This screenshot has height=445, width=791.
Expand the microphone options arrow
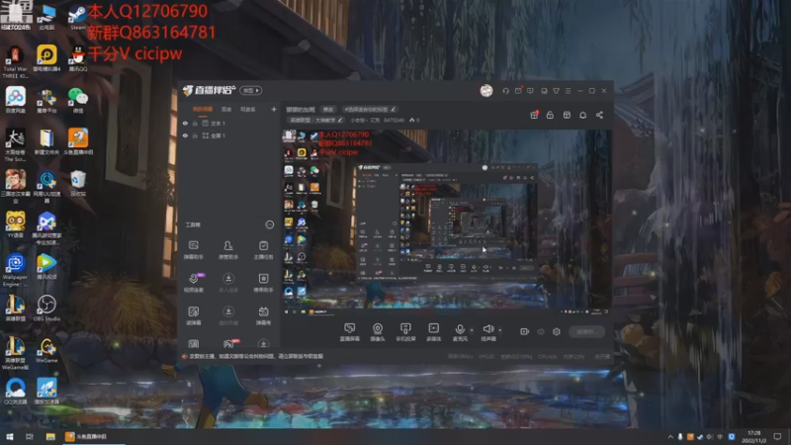[x=472, y=330]
